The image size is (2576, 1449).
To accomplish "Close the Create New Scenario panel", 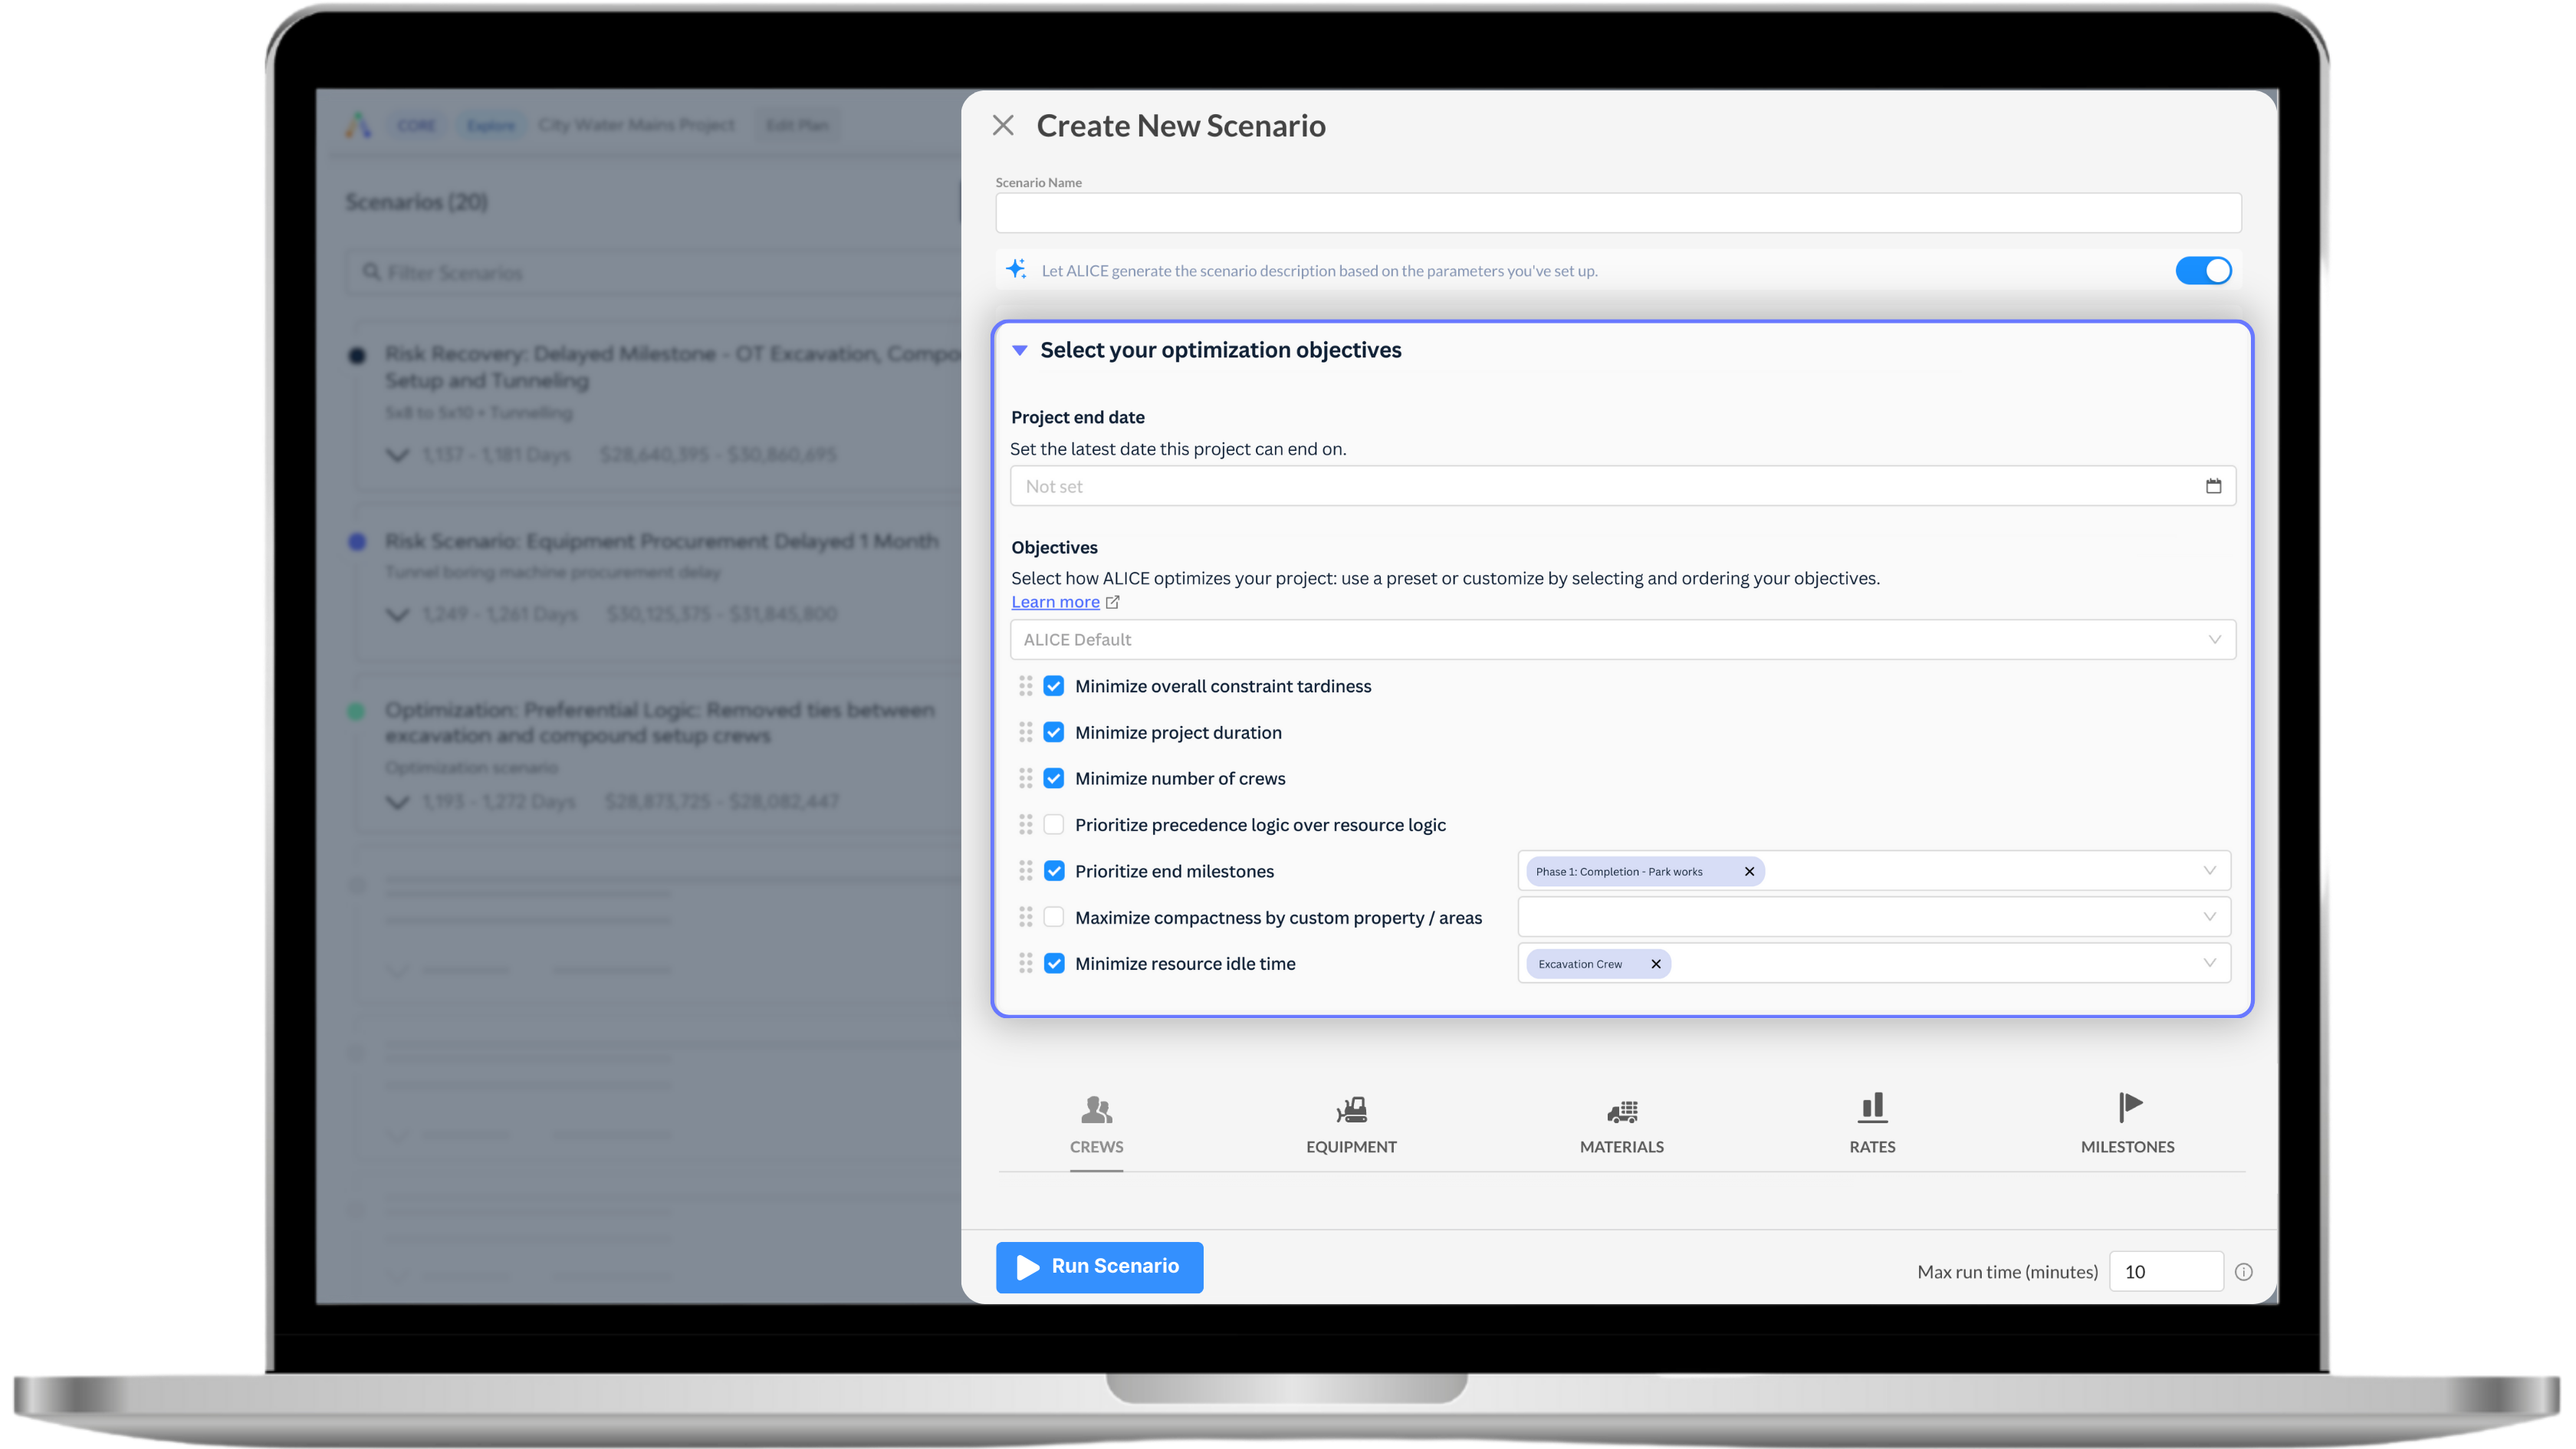I will 1003,125.
